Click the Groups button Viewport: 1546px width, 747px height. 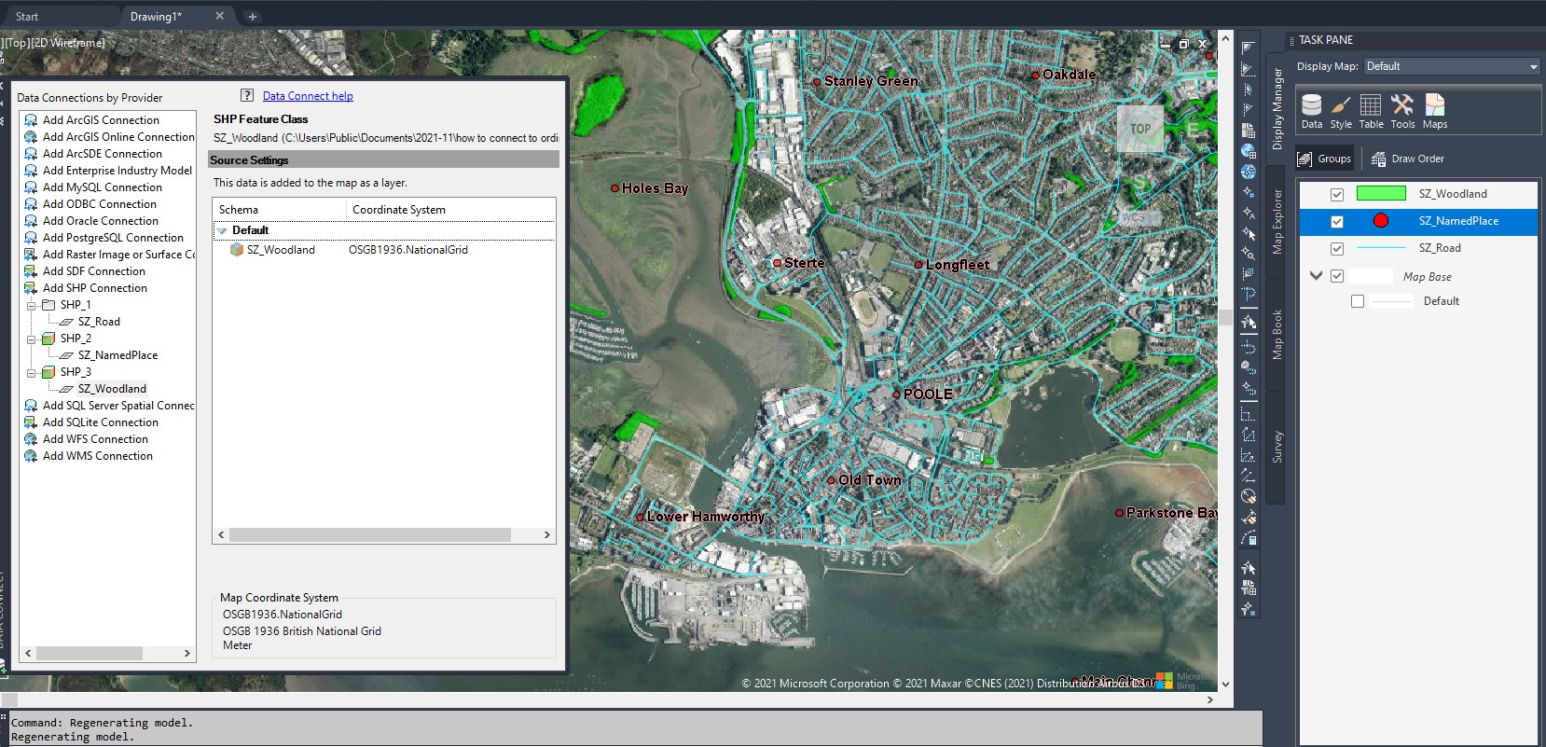point(1325,159)
